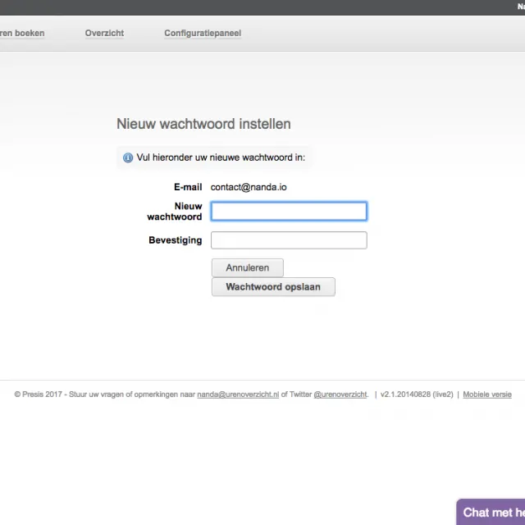Click the 'Vul hieronder uw nieuwe wachtwoord in' message

pos(221,157)
